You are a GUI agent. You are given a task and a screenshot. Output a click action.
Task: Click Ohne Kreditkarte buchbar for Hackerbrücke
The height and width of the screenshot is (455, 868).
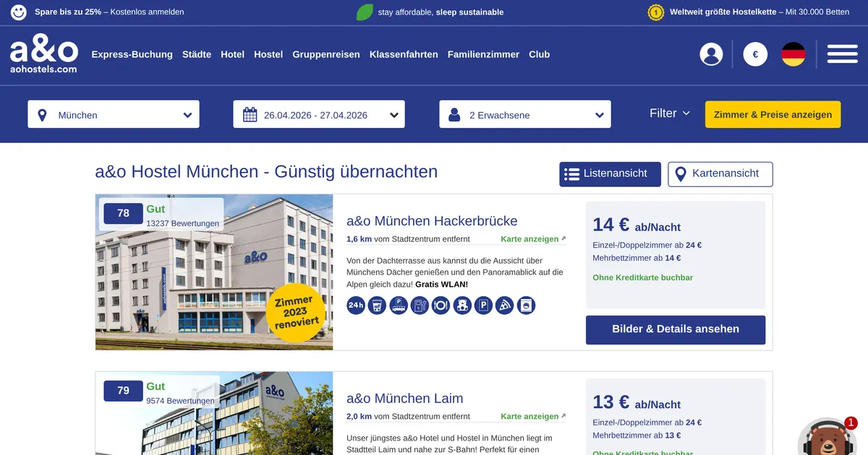click(643, 278)
